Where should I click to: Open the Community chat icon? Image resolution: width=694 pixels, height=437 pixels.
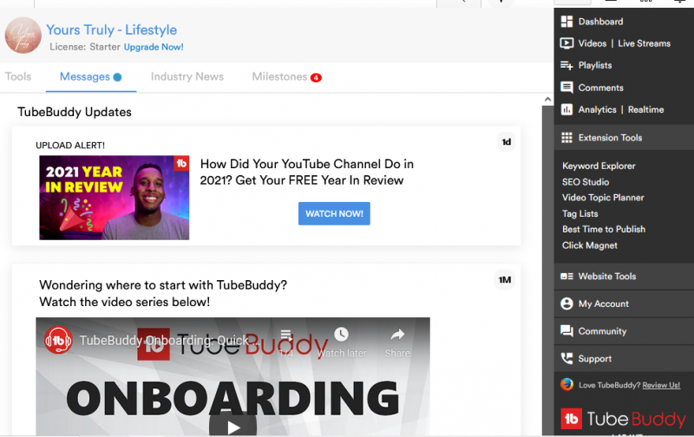click(x=566, y=331)
